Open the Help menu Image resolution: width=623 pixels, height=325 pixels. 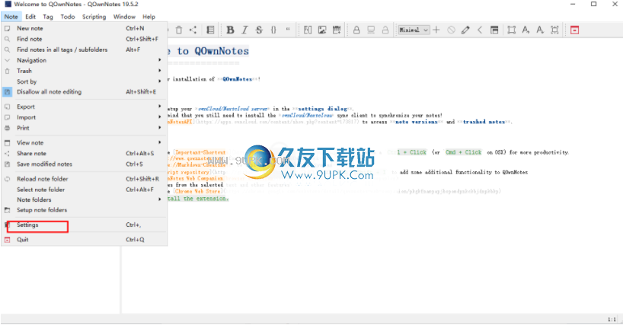pos(149,17)
